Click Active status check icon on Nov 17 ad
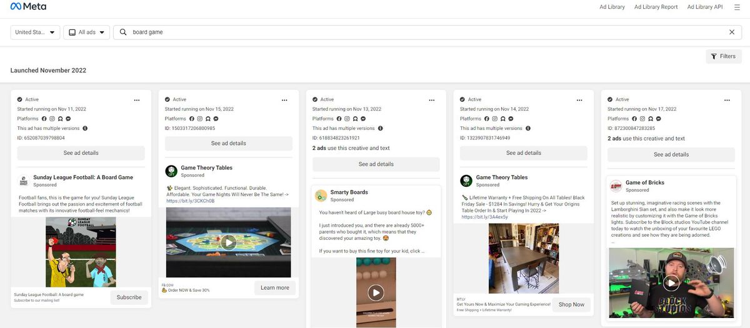 (x=610, y=99)
